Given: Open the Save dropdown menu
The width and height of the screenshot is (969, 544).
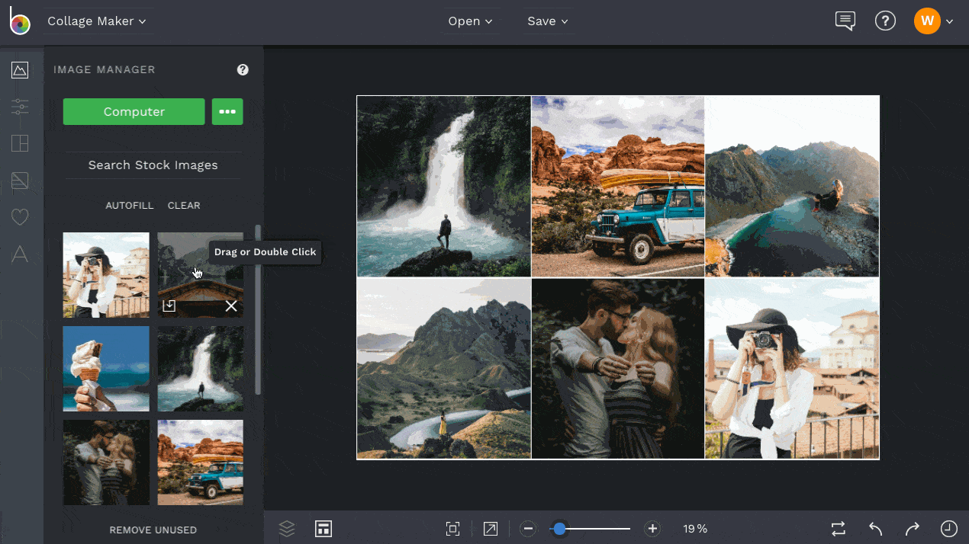Looking at the screenshot, I should point(547,21).
